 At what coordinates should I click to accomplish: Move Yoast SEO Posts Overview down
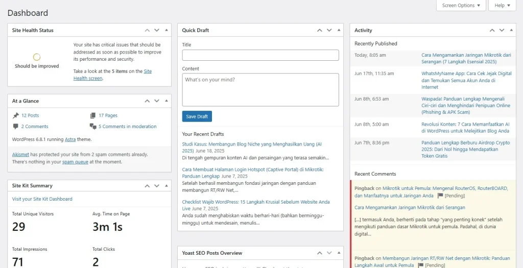point(329,253)
